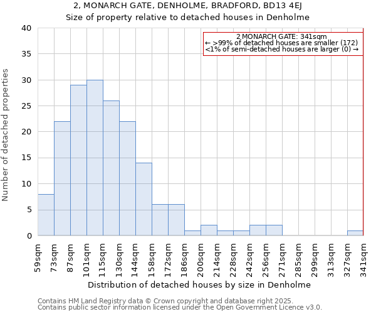Select the histogram bar for 242sqm to 256sqm
The image size is (376, 314).
pos(258,230)
